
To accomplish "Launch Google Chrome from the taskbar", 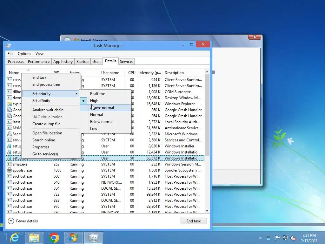I will 54,238.
